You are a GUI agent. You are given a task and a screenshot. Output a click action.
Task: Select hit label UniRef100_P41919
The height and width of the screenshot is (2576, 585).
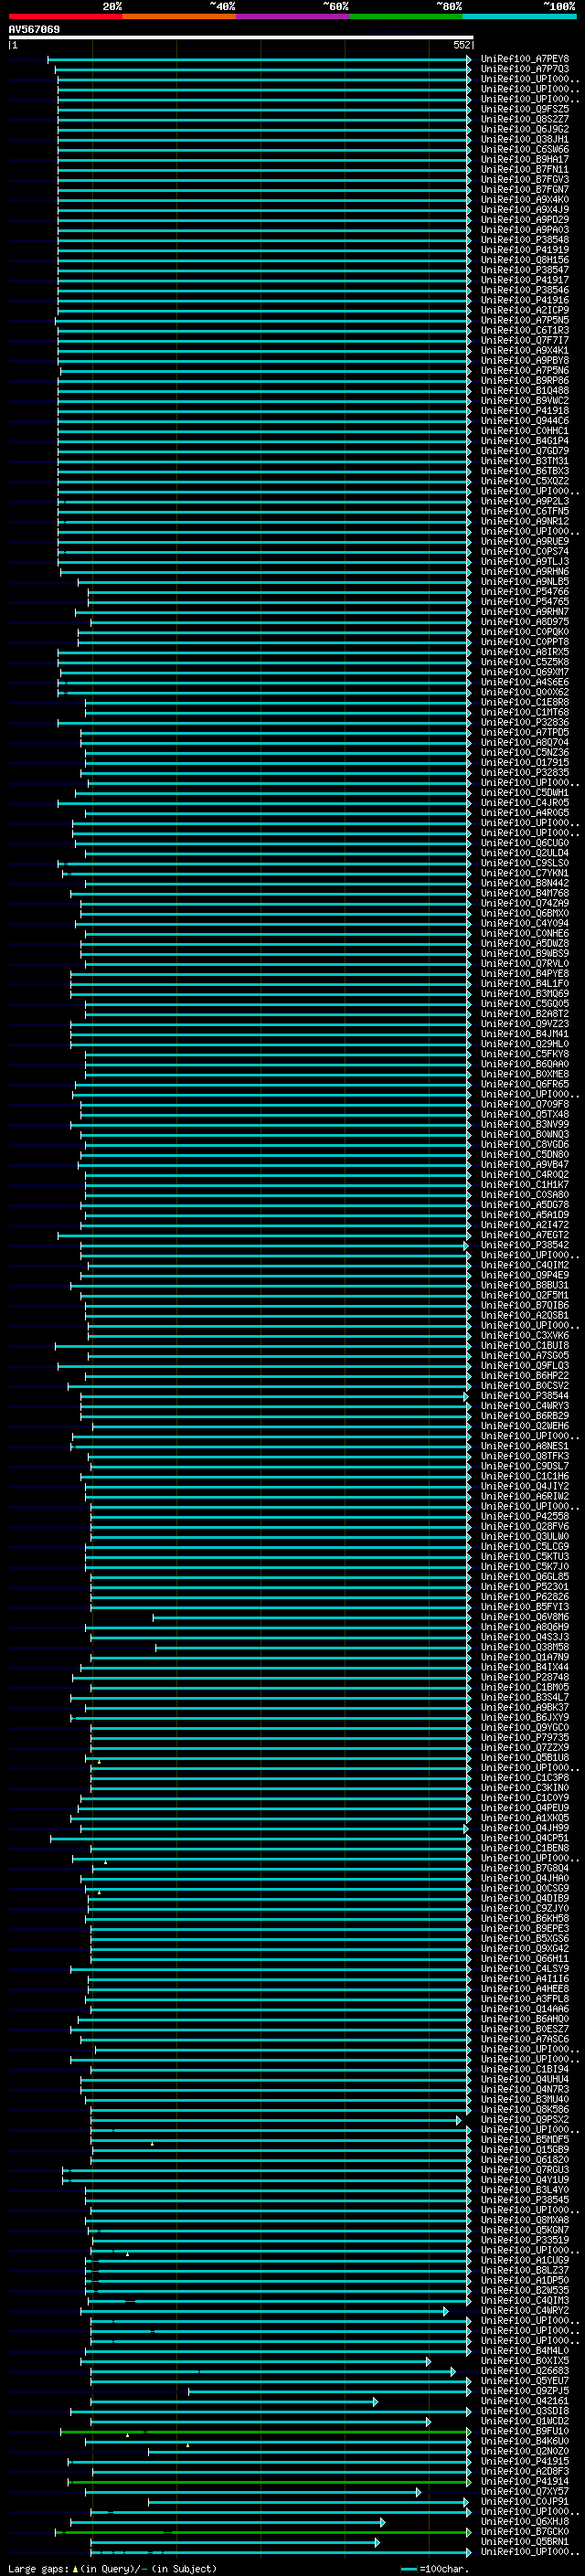pos(525,249)
